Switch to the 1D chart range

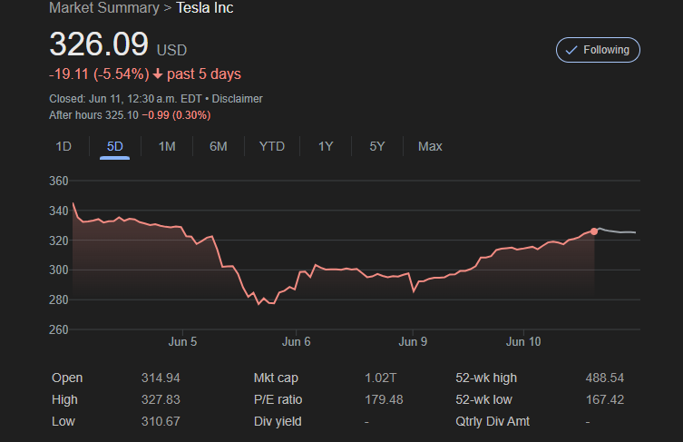(x=63, y=146)
